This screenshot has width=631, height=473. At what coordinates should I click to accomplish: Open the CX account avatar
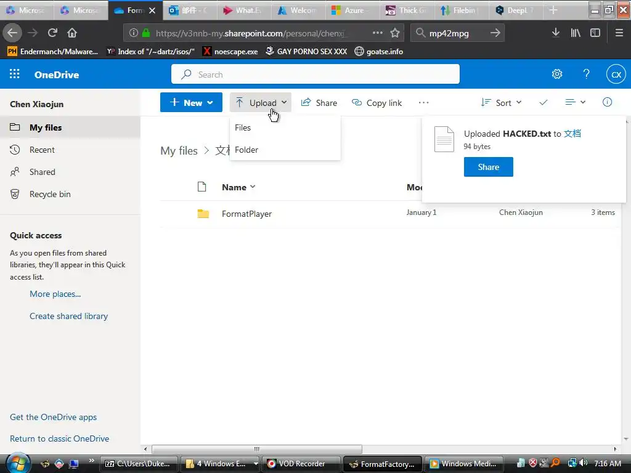tap(616, 75)
